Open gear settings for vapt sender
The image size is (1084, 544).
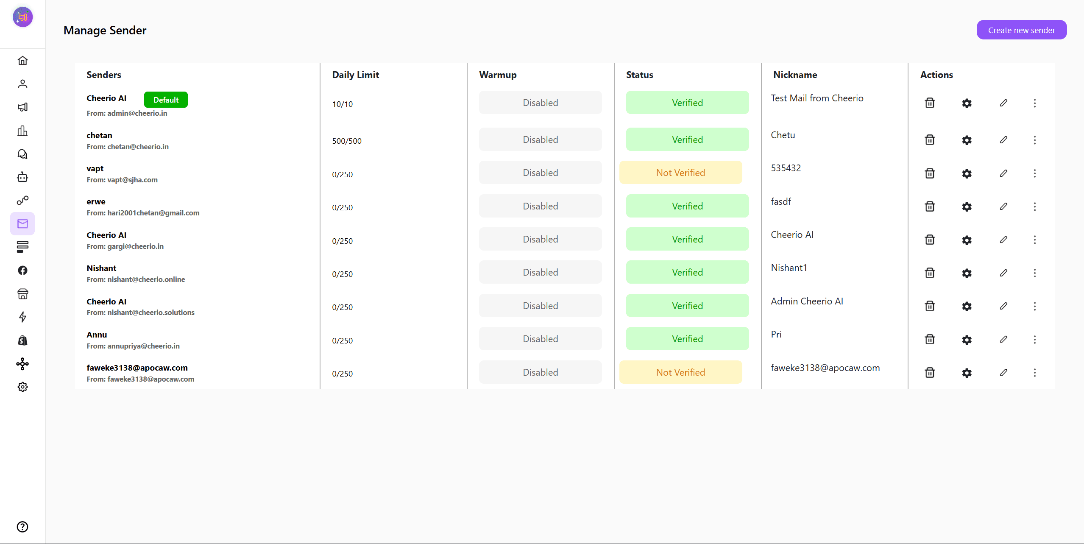coord(967,173)
